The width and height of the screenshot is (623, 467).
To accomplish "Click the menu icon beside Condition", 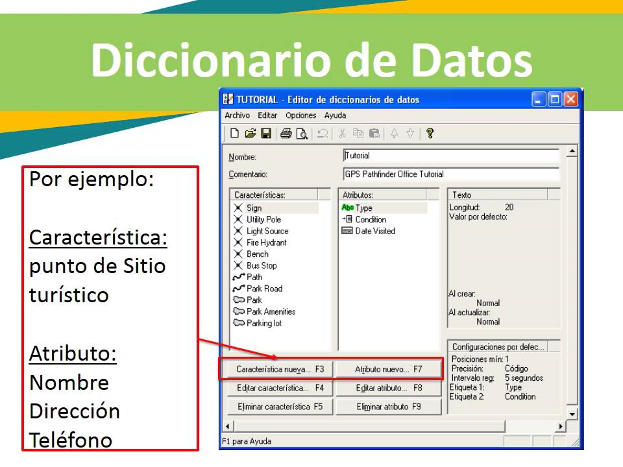I will coord(347,219).
